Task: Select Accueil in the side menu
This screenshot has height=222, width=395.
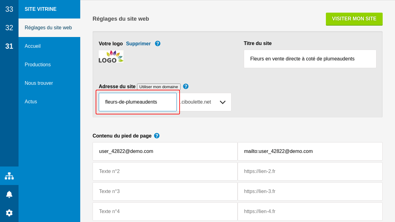Action: [x=33, y=46]
